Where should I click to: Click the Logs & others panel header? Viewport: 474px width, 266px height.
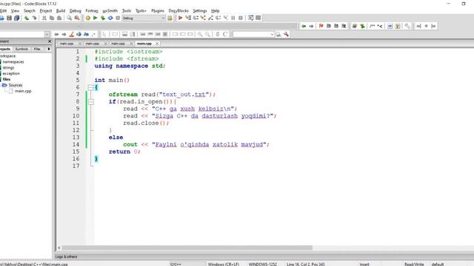(66, 256)
